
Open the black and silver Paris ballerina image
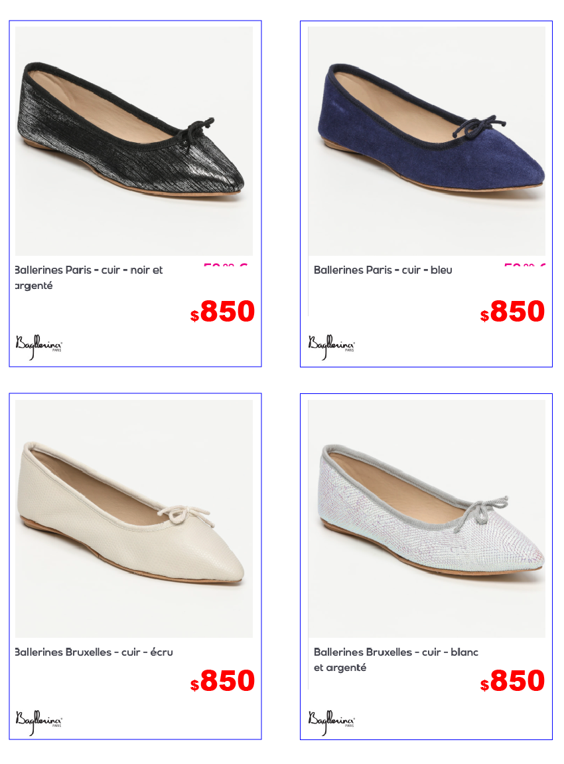click(x=134, y=142)
